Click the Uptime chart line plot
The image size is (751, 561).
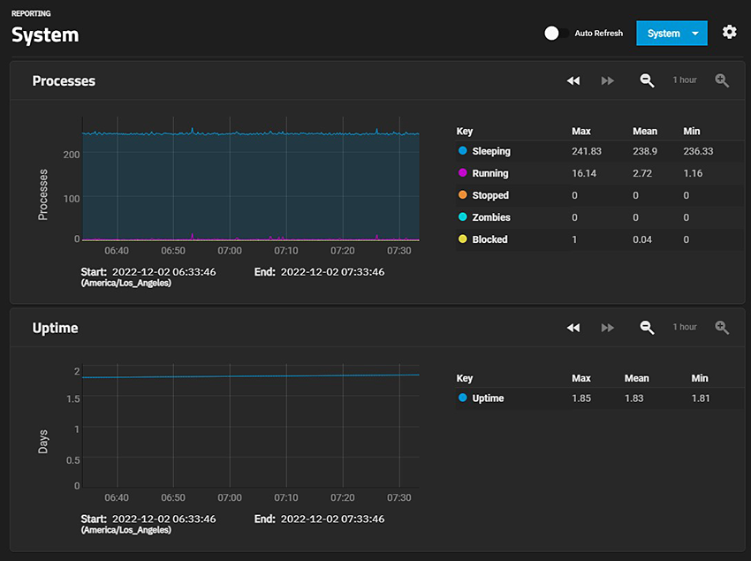[251, 376]
